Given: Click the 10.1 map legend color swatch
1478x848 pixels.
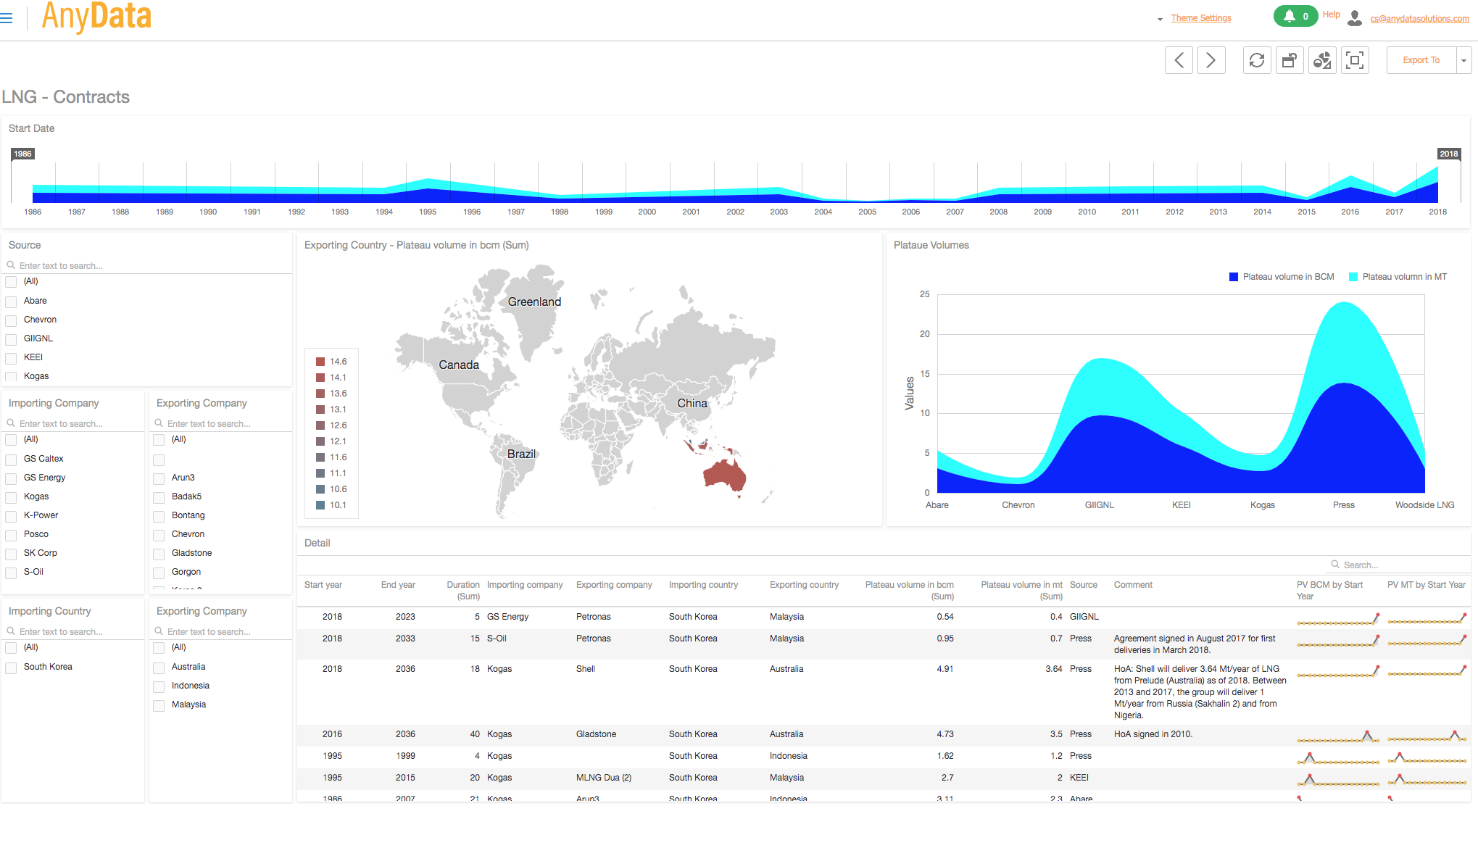Looking at the screenshot, I should [320, 505].
